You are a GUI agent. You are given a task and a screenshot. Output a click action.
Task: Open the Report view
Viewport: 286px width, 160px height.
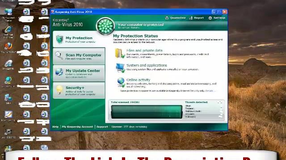click(197, 18)
